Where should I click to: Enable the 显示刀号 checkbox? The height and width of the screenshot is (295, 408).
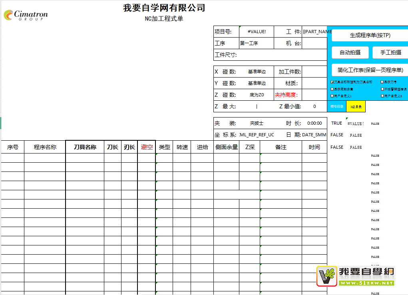[x=382, y=82]
